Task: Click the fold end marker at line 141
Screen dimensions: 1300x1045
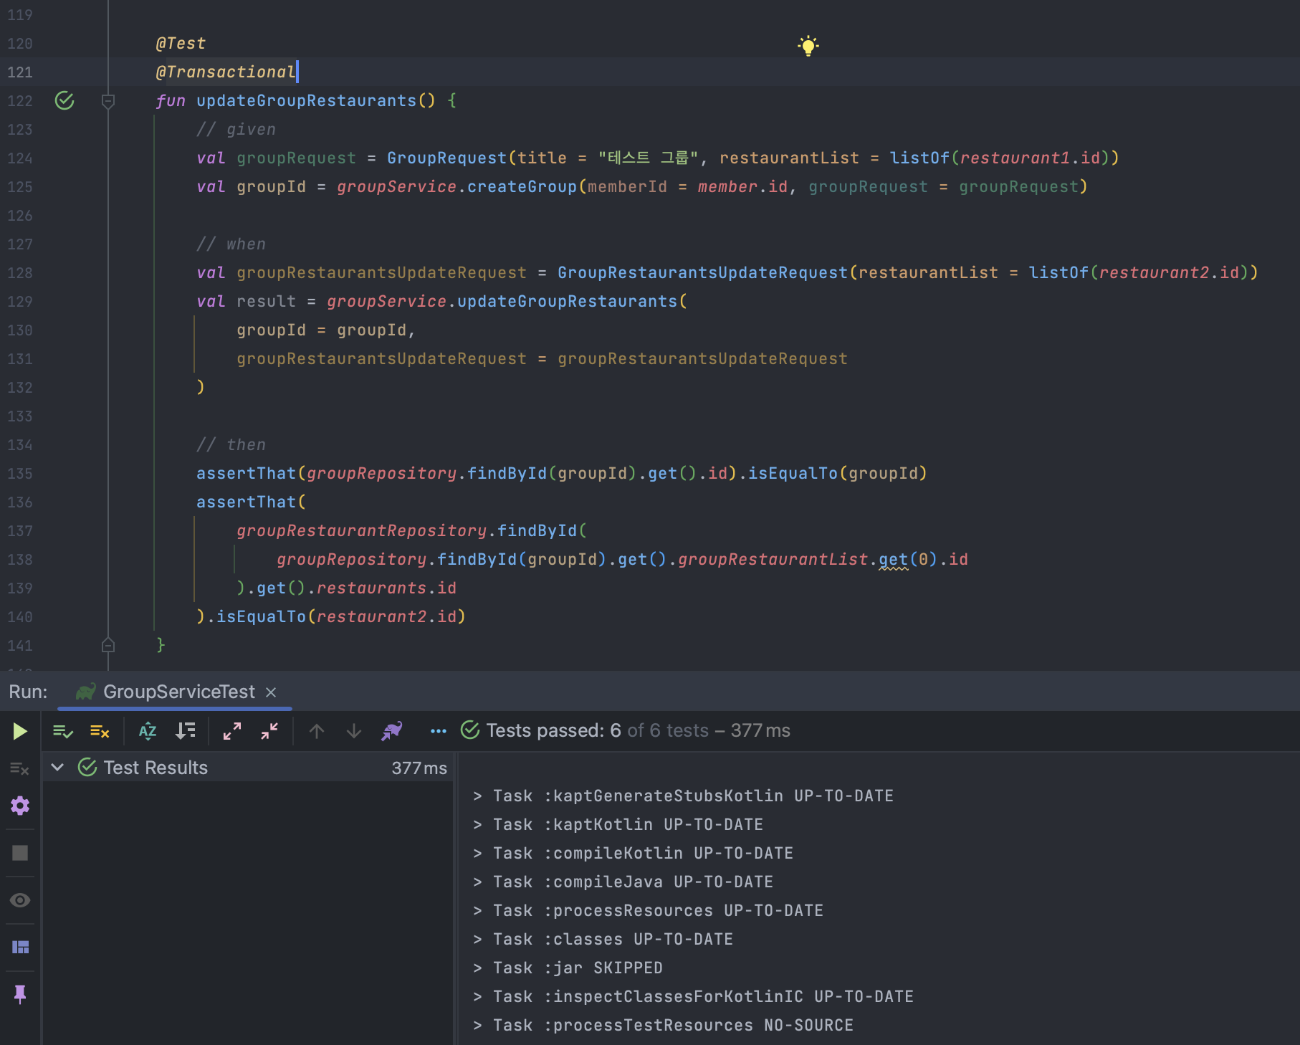Action: coord(108,645)
